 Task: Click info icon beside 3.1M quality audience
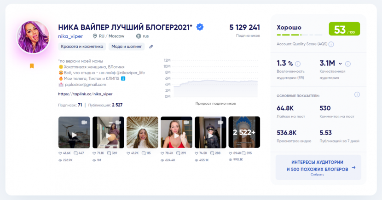pos(348,64)
